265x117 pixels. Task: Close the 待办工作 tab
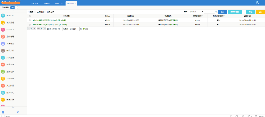[x=76, y=3]
